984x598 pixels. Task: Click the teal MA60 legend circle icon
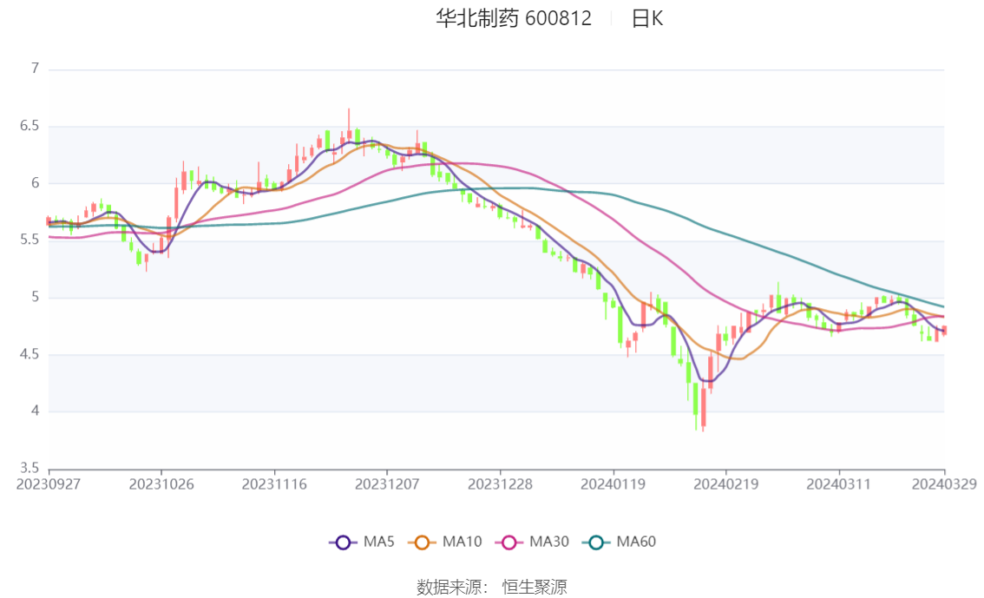tap(595, 542)
